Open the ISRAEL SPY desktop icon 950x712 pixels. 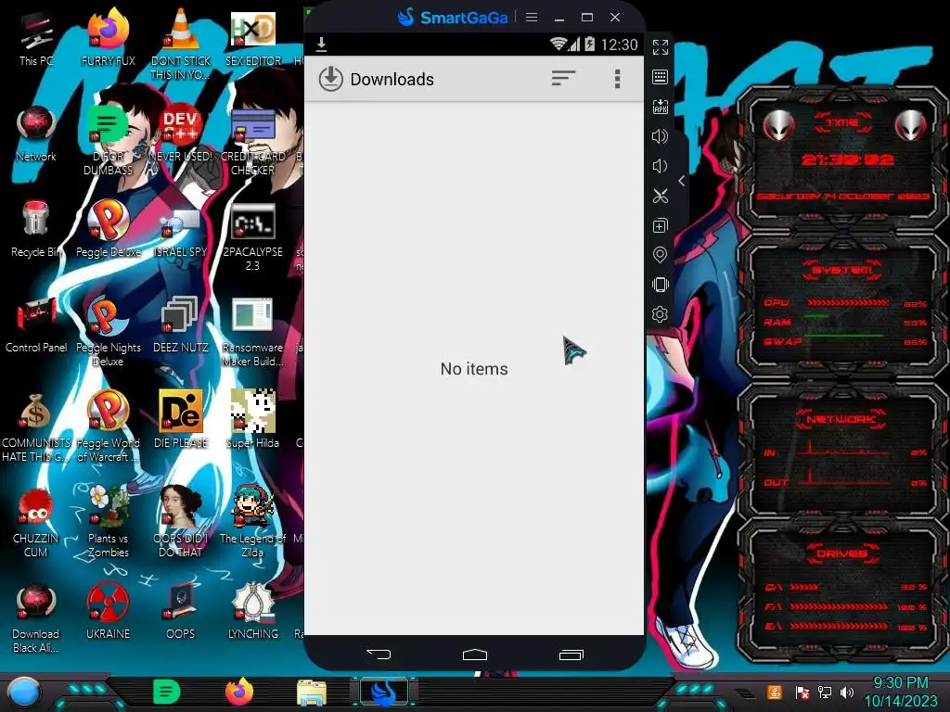181,222
